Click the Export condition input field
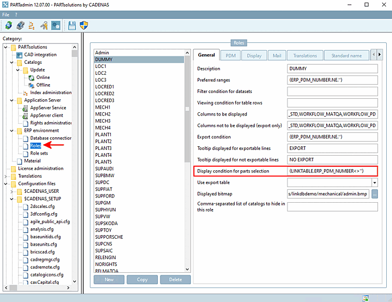392x302 pixels. pyautogui.click(x=332, y=137)
